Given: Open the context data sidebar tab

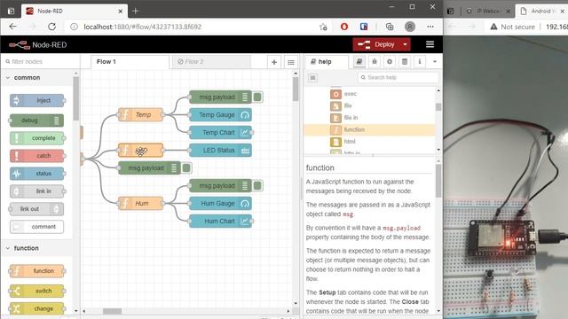Looking at the screenshot, I should point(405,61).
